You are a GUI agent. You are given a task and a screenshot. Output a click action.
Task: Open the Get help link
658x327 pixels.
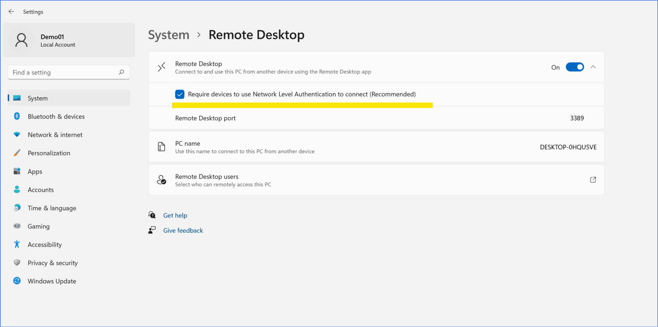tap(175, 216)
